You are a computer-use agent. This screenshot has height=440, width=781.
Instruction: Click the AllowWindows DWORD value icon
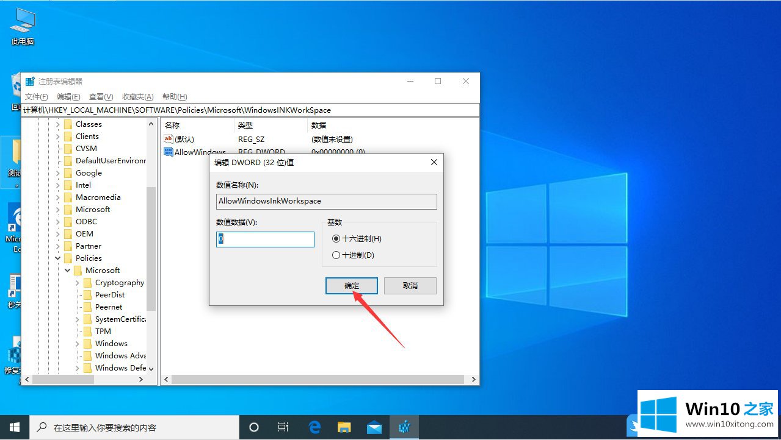pyautogui.click(x=169, y=152)
